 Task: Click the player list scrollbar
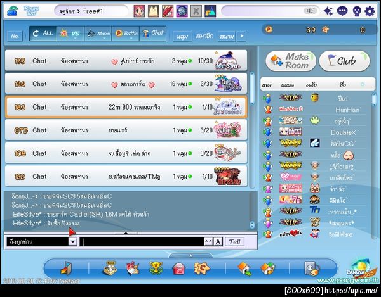click(x=374, y=100)
